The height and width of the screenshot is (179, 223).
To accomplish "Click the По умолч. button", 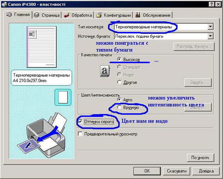I will 200,158.
